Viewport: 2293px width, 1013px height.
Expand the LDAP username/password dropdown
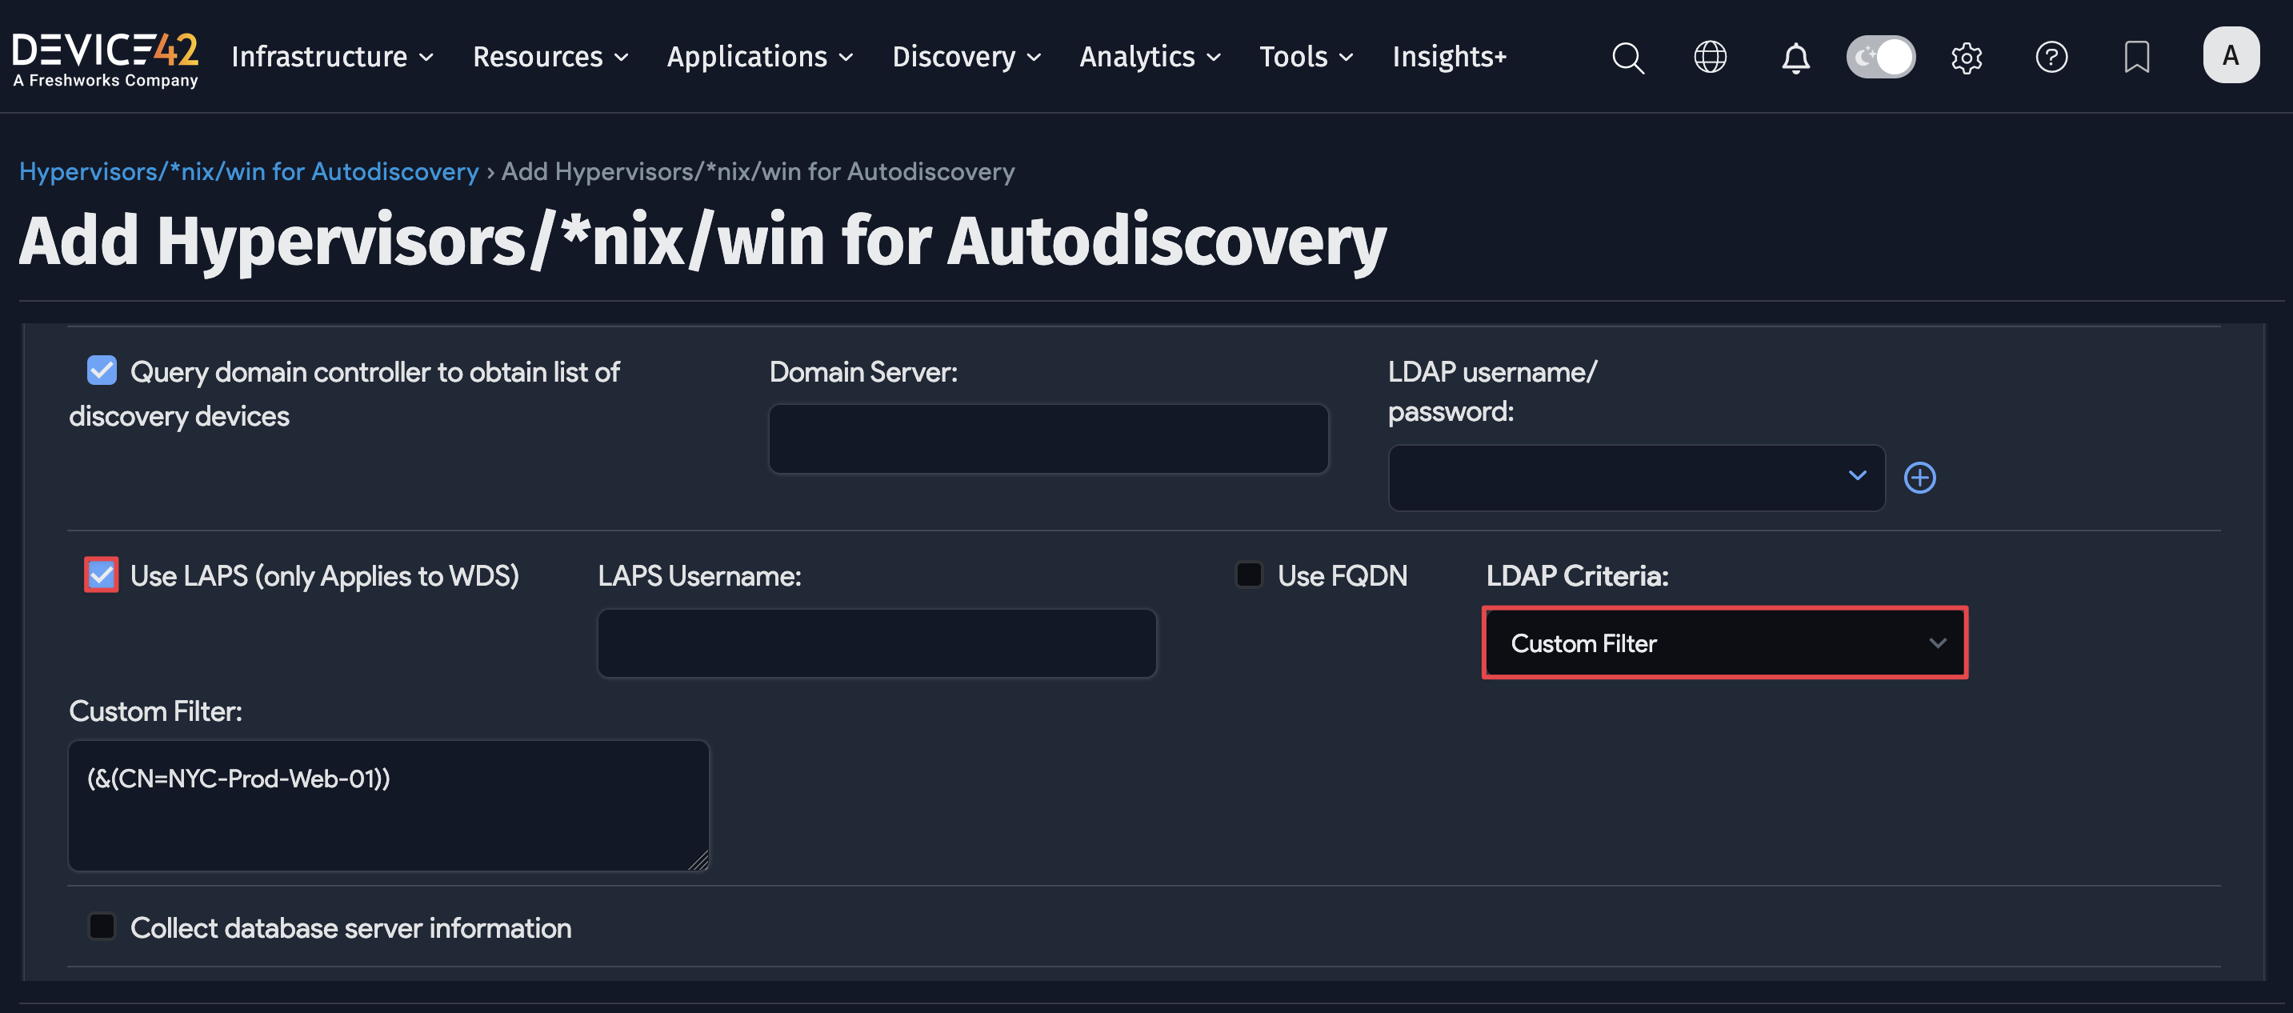click(1635, 478)
